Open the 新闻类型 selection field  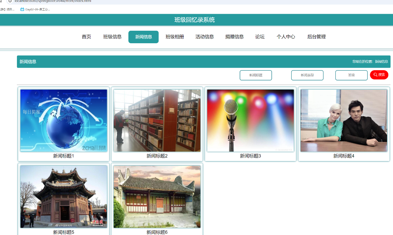click(x=307, y=75)
